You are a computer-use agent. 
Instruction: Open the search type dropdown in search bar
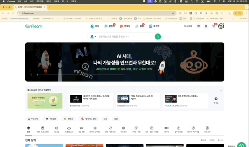93,37
